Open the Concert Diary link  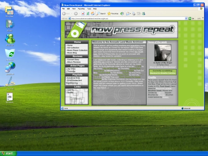coord(73,60)
